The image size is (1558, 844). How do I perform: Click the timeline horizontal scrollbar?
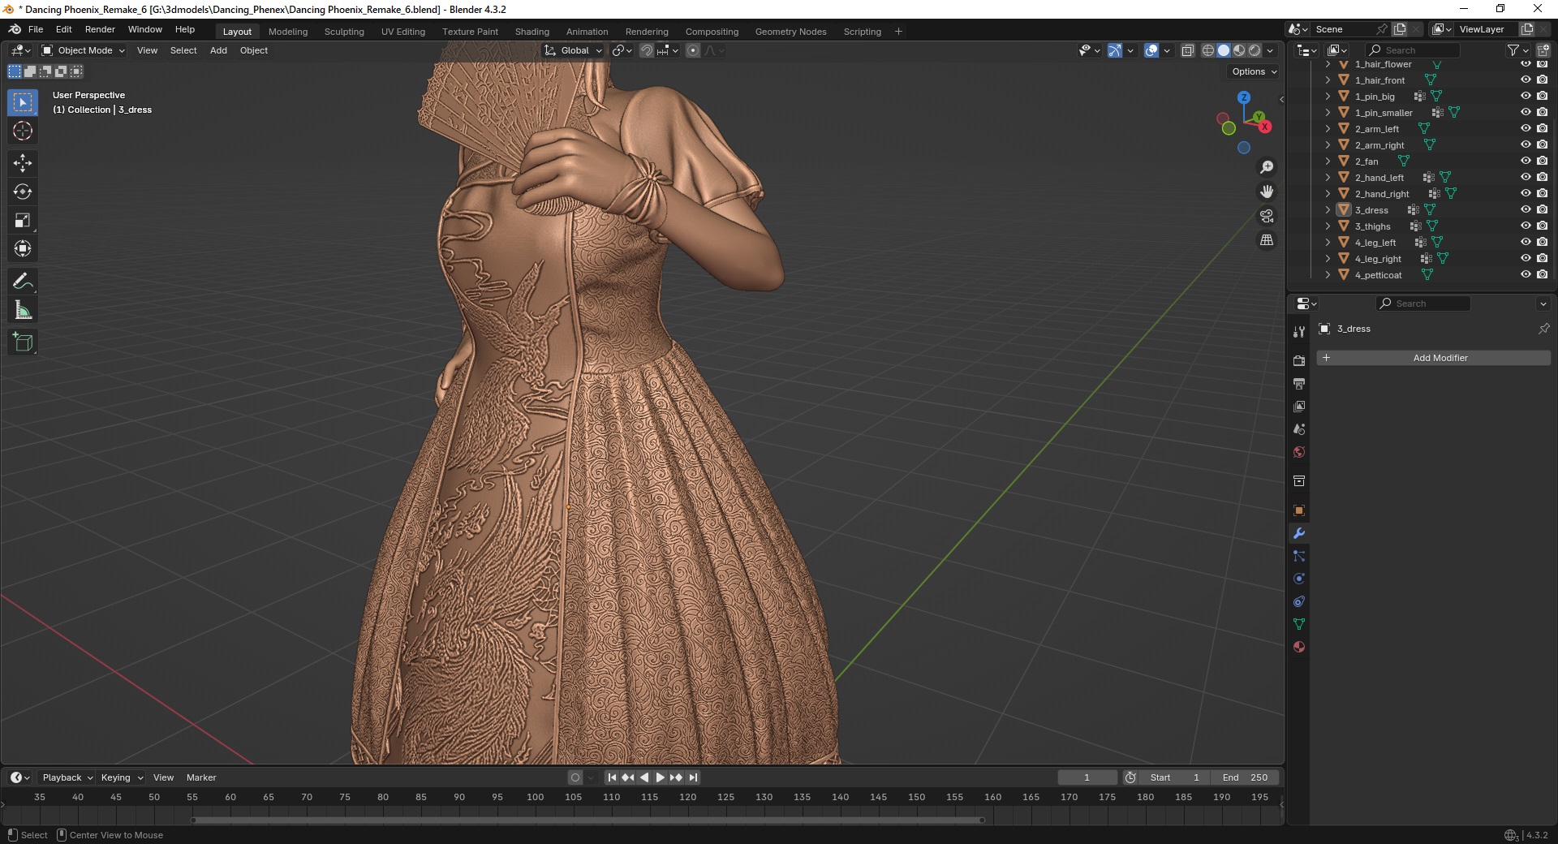(x=587, y=820)
